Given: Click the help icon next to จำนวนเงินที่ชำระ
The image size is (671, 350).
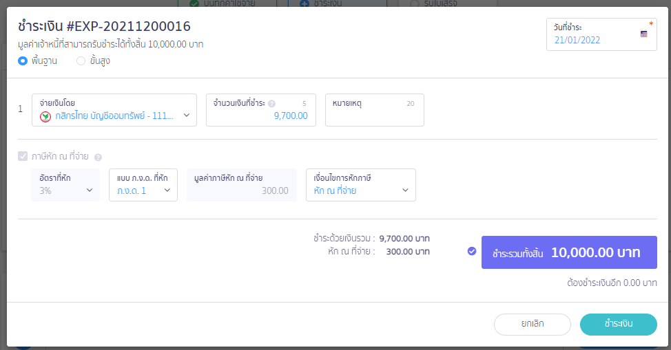Looking at the screenshot, I should point(271,103).
